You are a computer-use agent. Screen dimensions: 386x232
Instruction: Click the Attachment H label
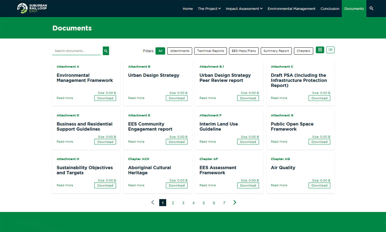(x=68, y=159)
